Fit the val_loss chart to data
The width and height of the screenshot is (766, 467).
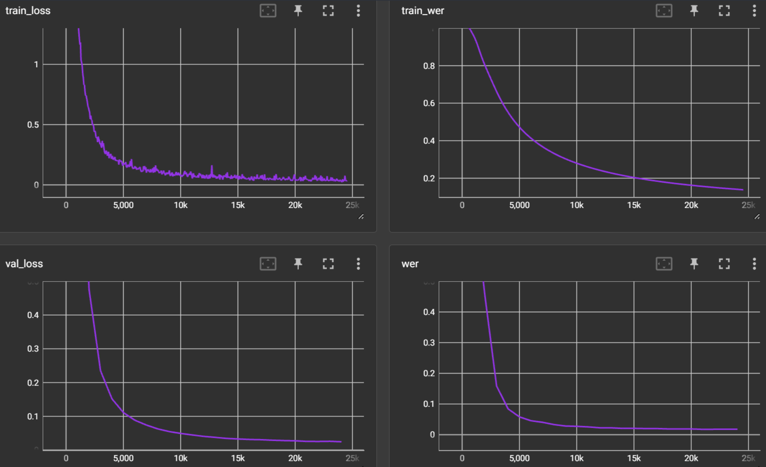(x=268, y=264)
